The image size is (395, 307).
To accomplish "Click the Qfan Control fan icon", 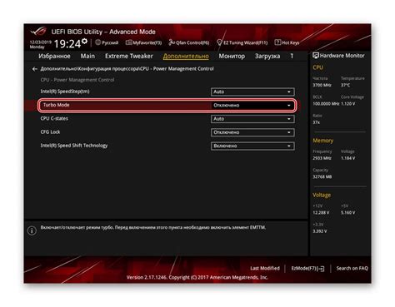I will (x=172, y=42).
